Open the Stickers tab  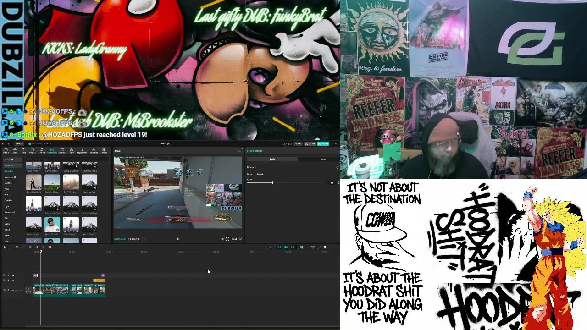pyautogui.click(x=33, y=151)
